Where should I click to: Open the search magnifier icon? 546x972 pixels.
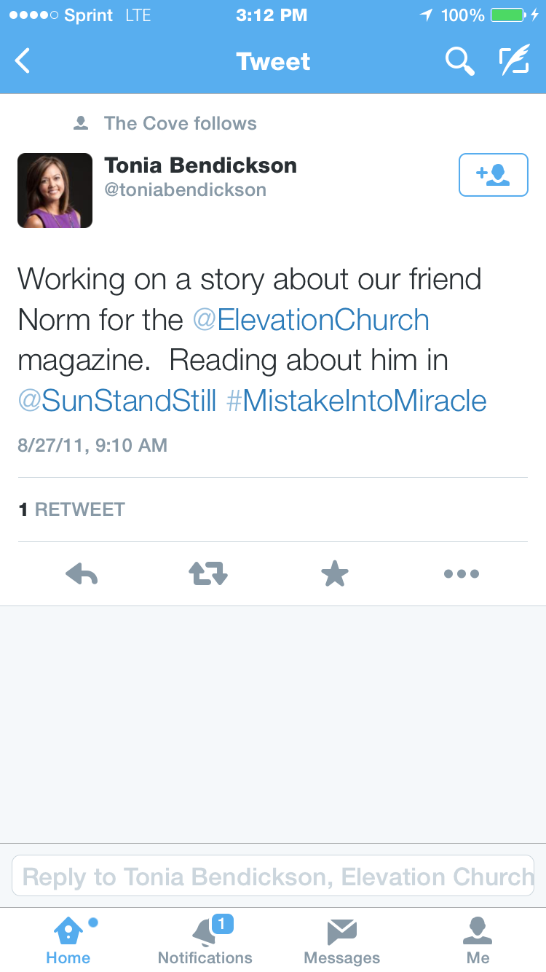459,62
